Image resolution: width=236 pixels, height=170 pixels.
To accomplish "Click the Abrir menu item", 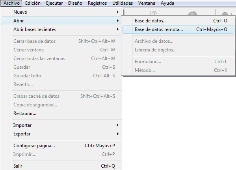I will pyautogui.click(x=61, y=21).
